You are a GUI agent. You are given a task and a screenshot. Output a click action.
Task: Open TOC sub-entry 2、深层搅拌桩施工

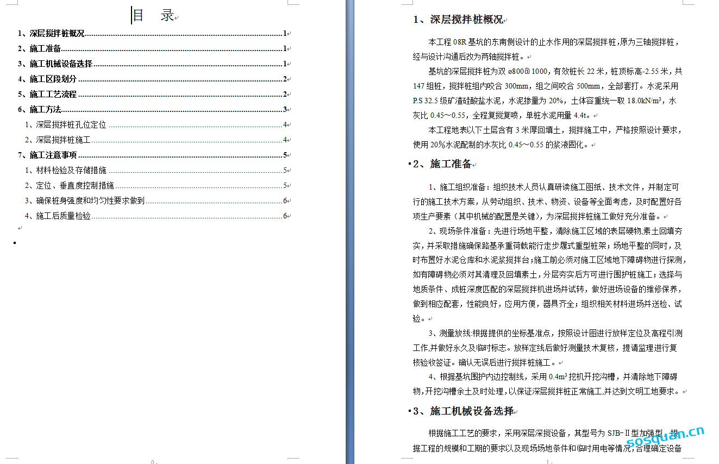coord(58,140)
